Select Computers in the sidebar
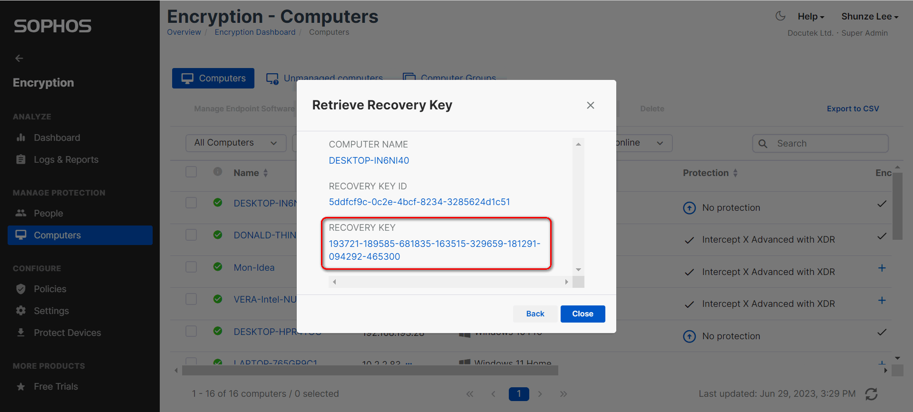 coord(80,235)
